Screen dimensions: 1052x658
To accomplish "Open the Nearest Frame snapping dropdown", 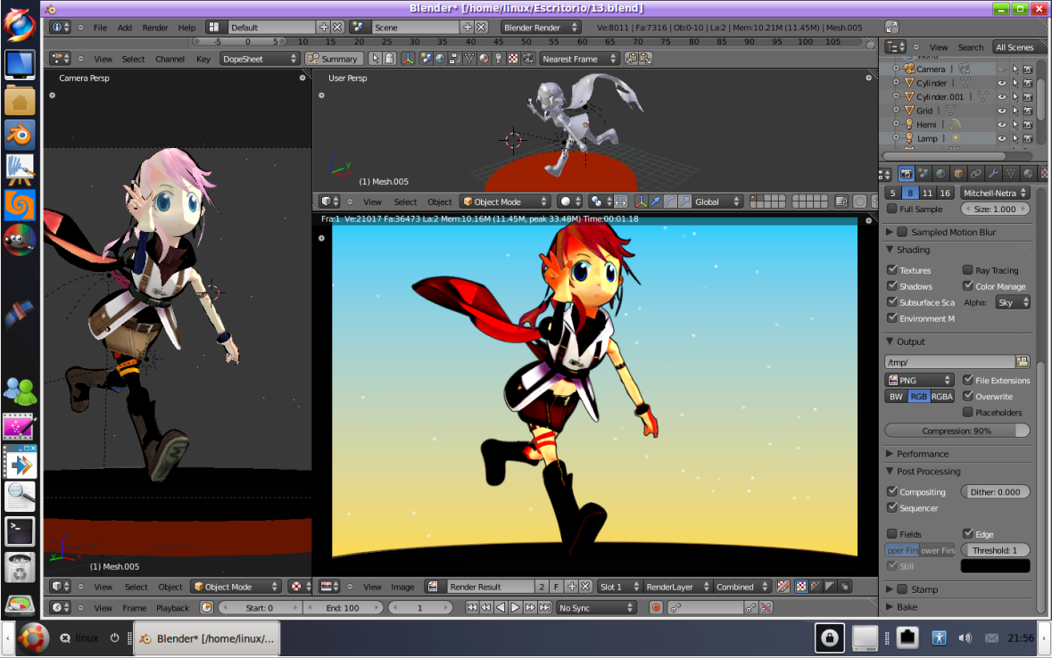I will click(x=579, y=58).
